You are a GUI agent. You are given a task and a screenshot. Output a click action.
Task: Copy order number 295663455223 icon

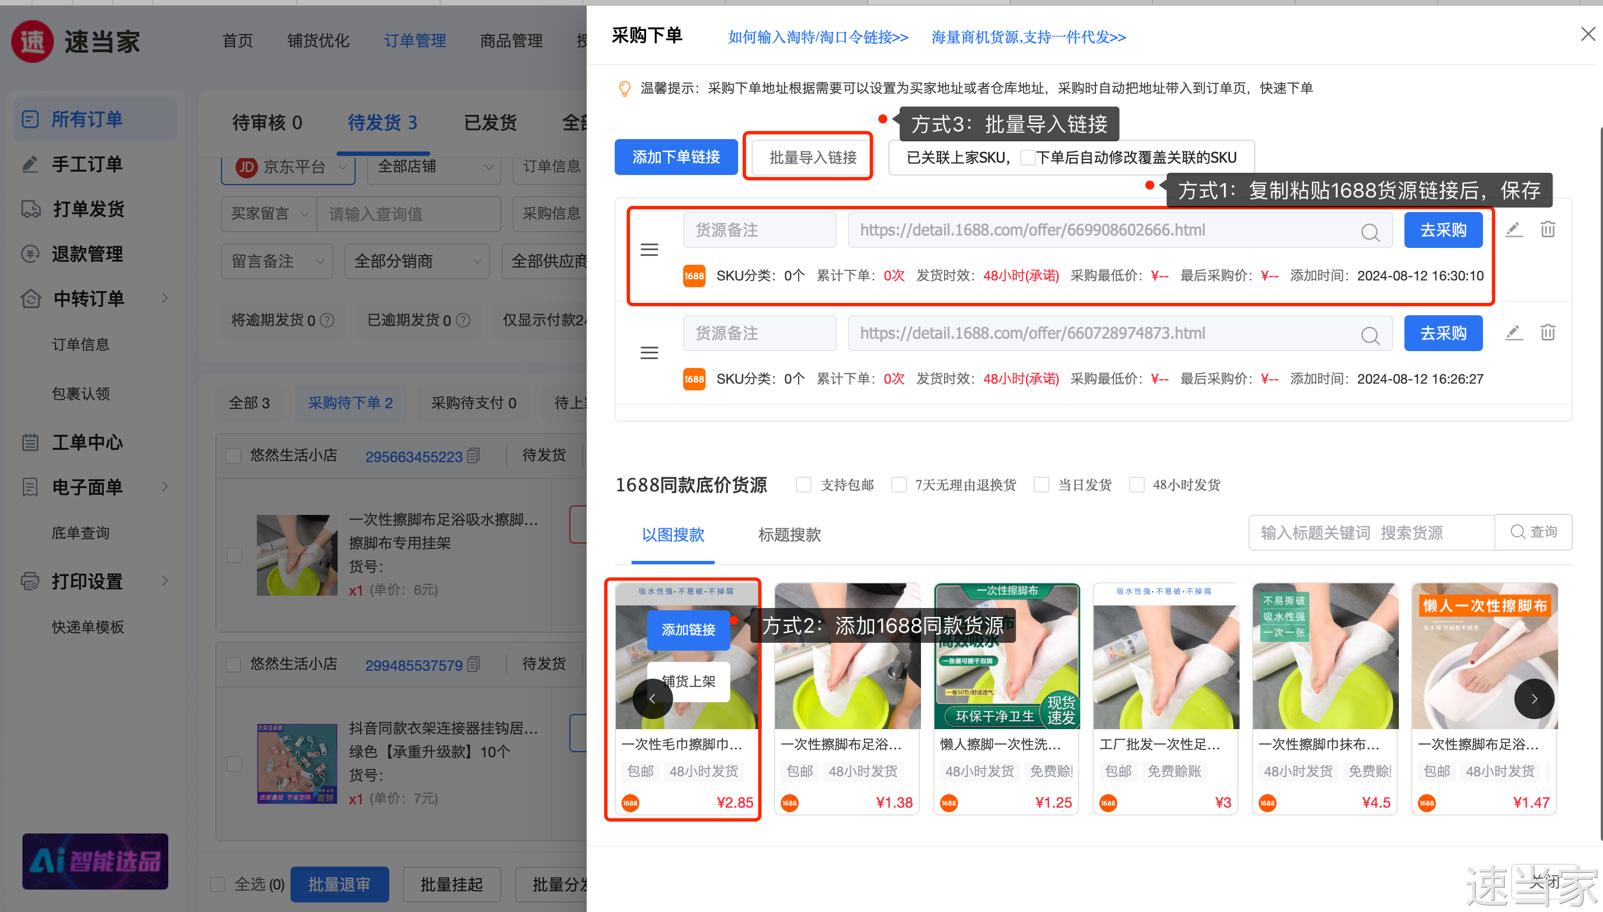pyautogui.click(x=474, y=456)
